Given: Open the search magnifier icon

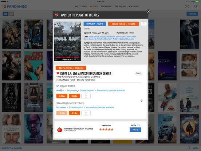Looking at the screenshot, I should pos(196,6).
